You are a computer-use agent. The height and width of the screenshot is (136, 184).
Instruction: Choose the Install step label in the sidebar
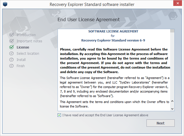pos(21,60)
